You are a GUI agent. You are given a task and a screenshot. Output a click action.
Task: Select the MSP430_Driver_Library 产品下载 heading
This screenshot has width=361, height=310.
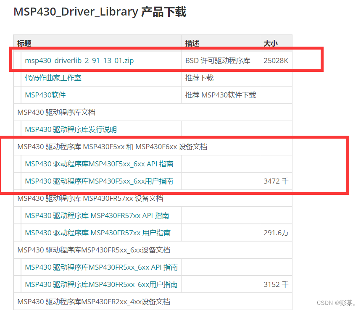[100, 12]
